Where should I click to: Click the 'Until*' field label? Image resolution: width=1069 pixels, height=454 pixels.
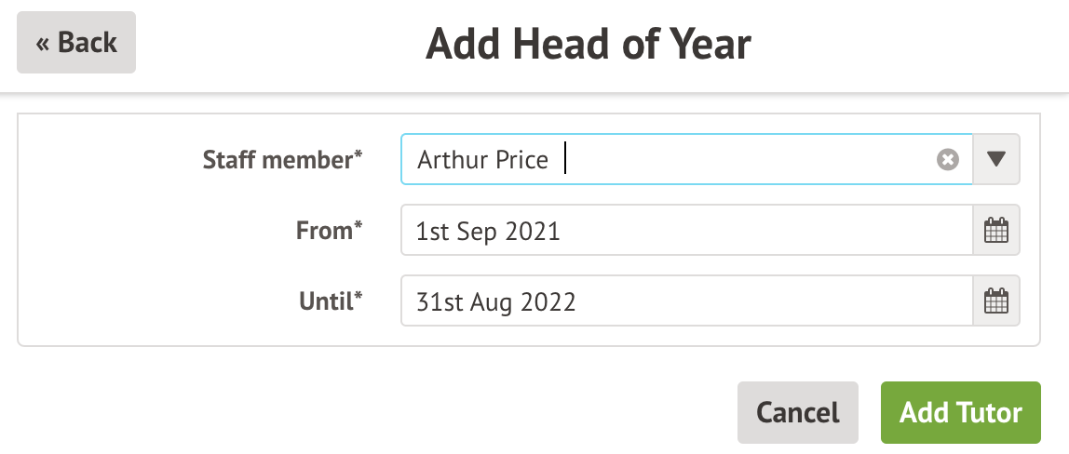(331, 301)
